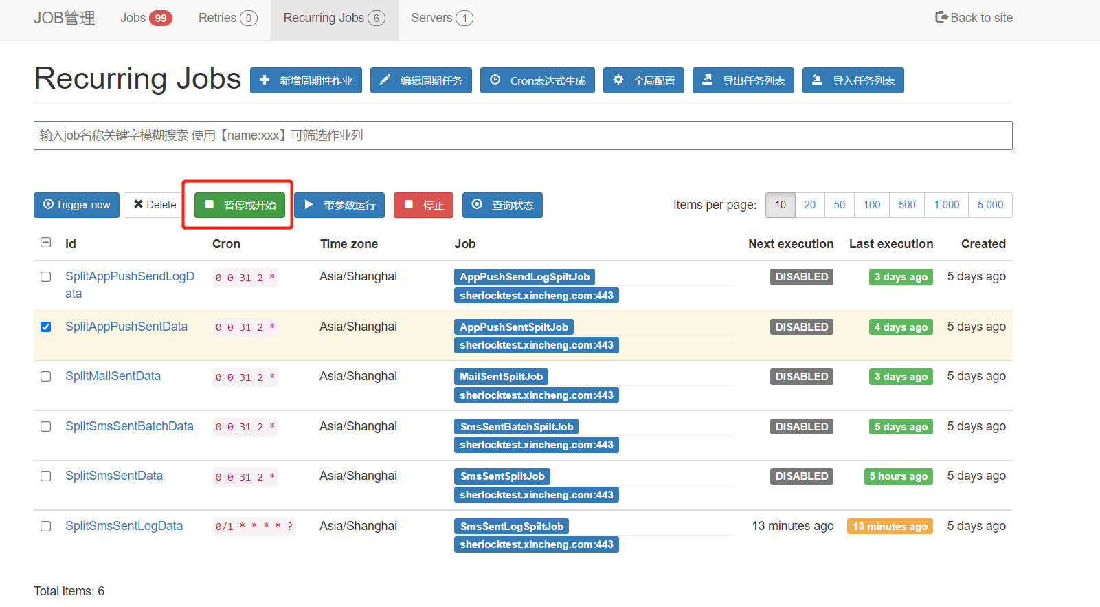The width and height of the screenshot is (1100, 607).
Task: Toggle the select-all checkbox in table header
Action: click(x=45, y=243)
